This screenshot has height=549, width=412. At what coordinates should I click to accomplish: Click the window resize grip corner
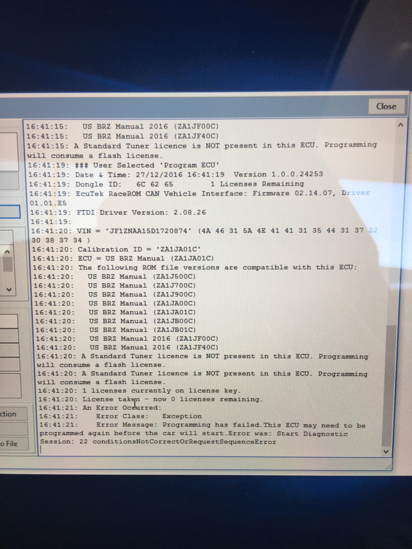point(388,467)
